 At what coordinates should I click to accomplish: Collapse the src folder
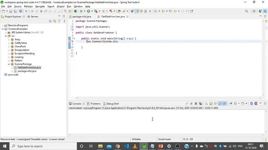tap(5, 36)
